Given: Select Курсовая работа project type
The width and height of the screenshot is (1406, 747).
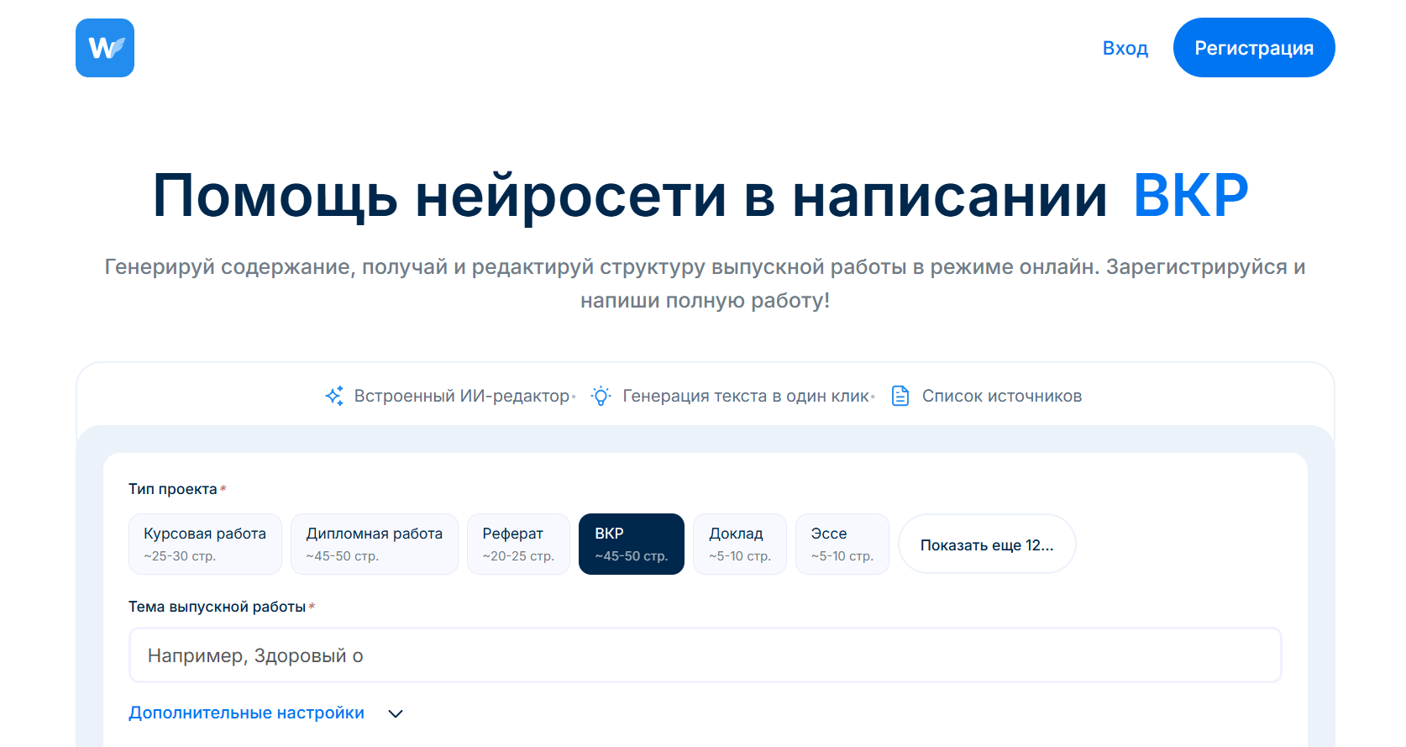Looking at the screenshot, I should click(x=205, y=544).
